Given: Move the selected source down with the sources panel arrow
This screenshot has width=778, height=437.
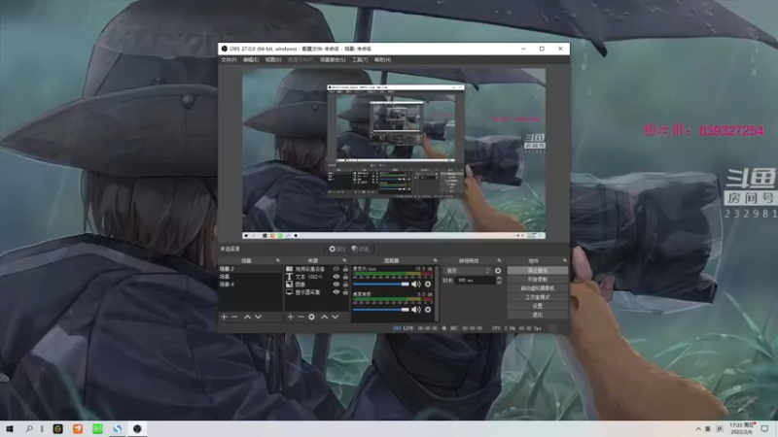Looking at the screenshot, I should point(335,317).
